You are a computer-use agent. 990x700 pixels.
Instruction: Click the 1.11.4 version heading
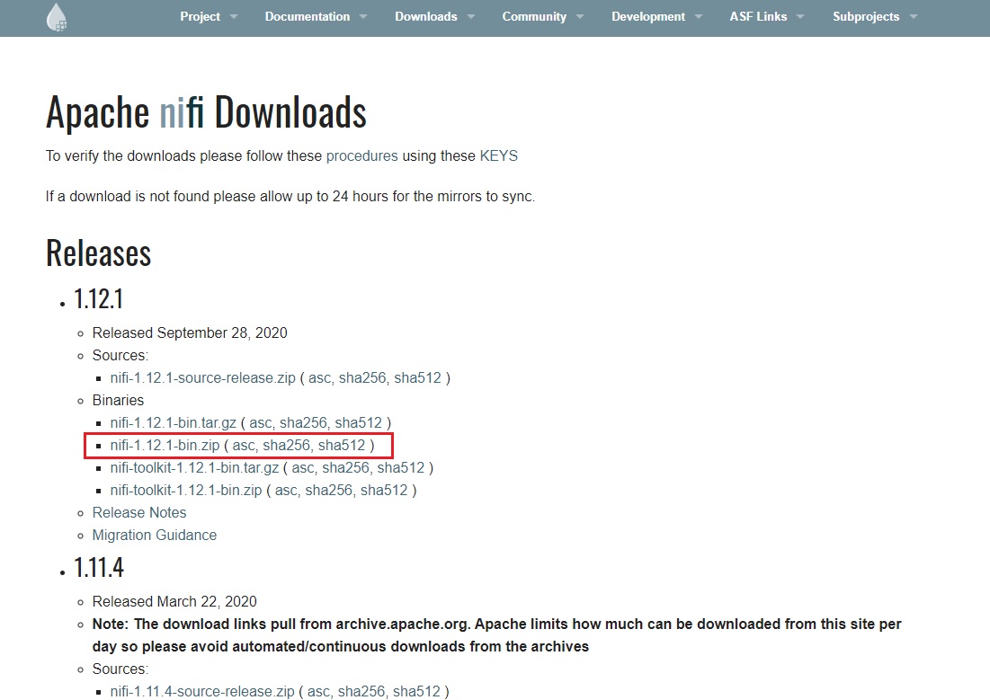(x=99, y=567)
